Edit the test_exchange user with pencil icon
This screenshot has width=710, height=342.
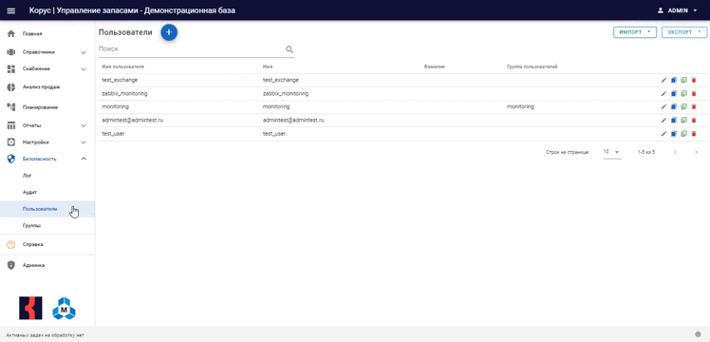(x=663, y=80)
